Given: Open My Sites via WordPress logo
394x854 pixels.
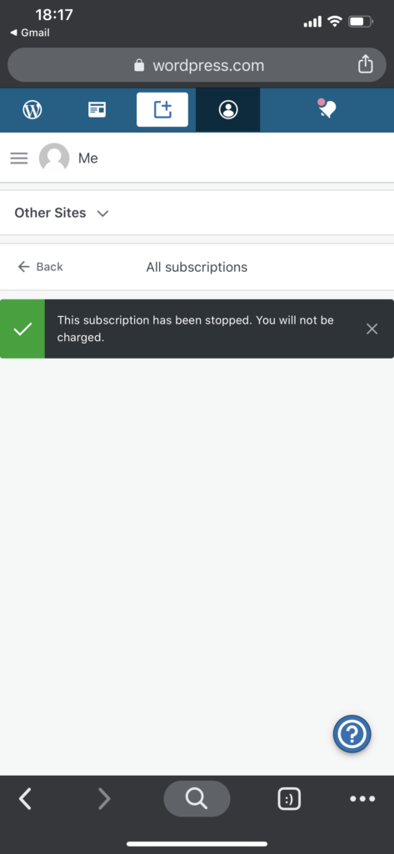Looking at the screenshot, I should (32, 109).
